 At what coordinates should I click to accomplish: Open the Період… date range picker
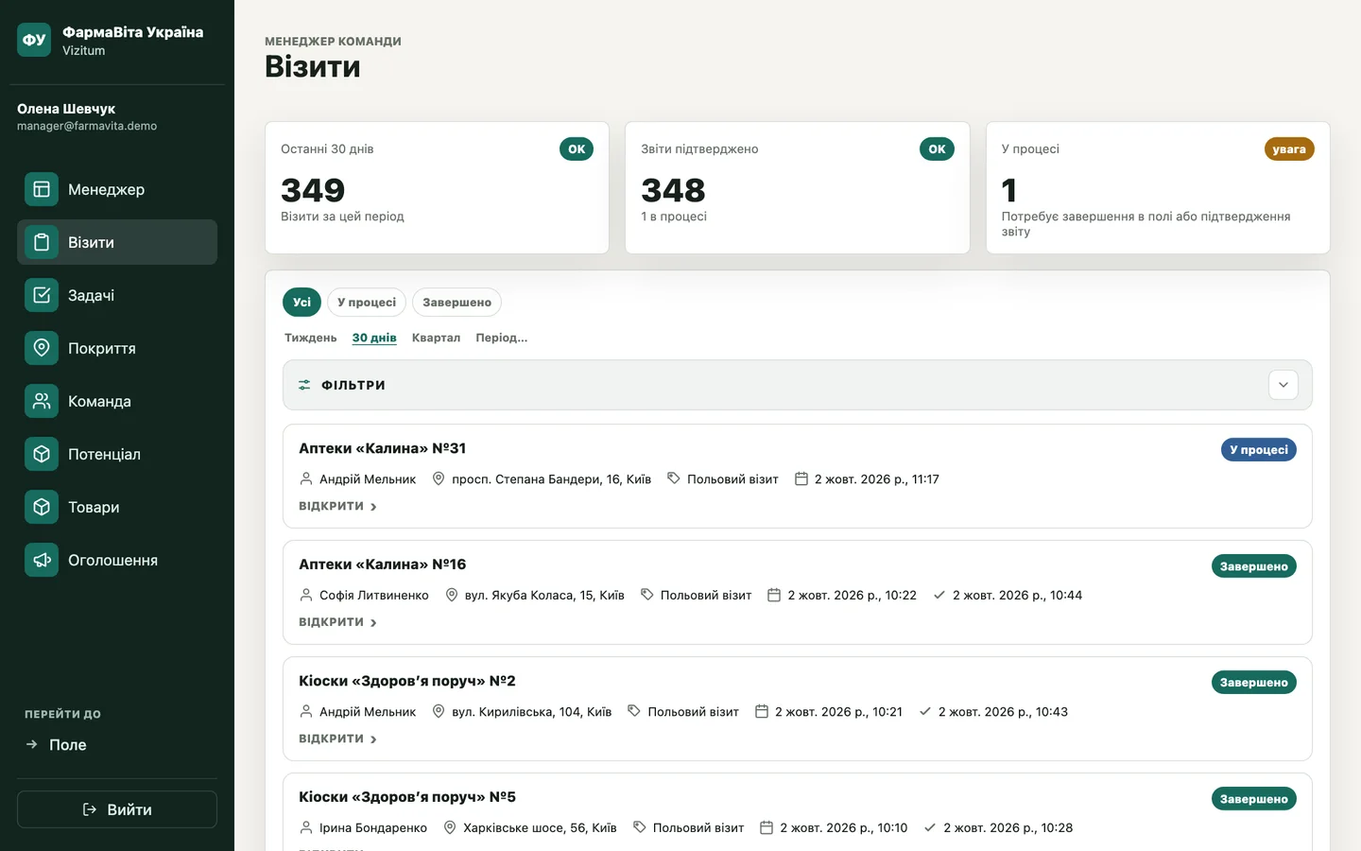tap(502, 338)
